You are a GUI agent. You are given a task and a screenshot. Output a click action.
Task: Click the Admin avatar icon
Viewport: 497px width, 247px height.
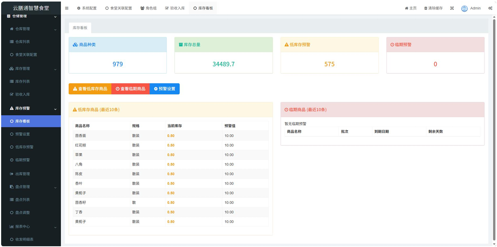(464, 8)
